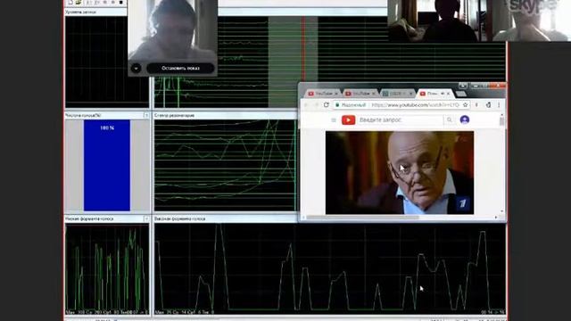571x321 pixels.
Task: Click the secure lock icon in the address bar
Action: [337, 105]
